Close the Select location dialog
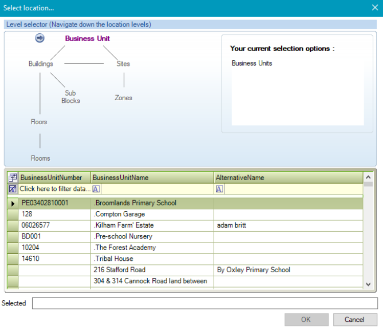 click(374, 8)
